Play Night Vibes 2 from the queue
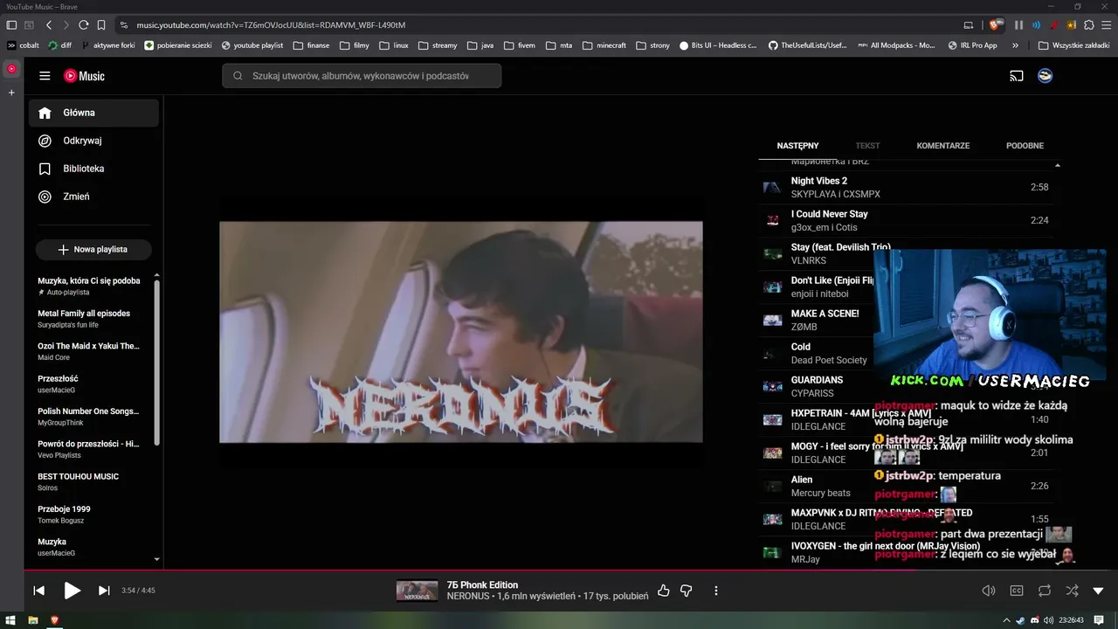1118x629 pixels. pos(905,187)
